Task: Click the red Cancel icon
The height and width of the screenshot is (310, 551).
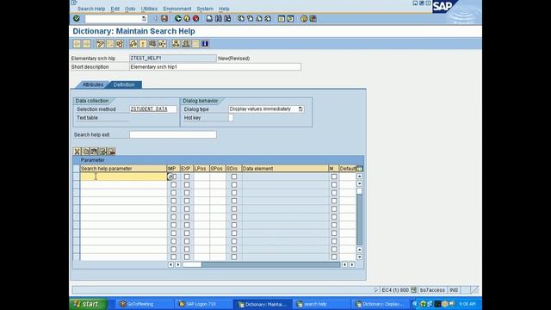Action: 195,19
